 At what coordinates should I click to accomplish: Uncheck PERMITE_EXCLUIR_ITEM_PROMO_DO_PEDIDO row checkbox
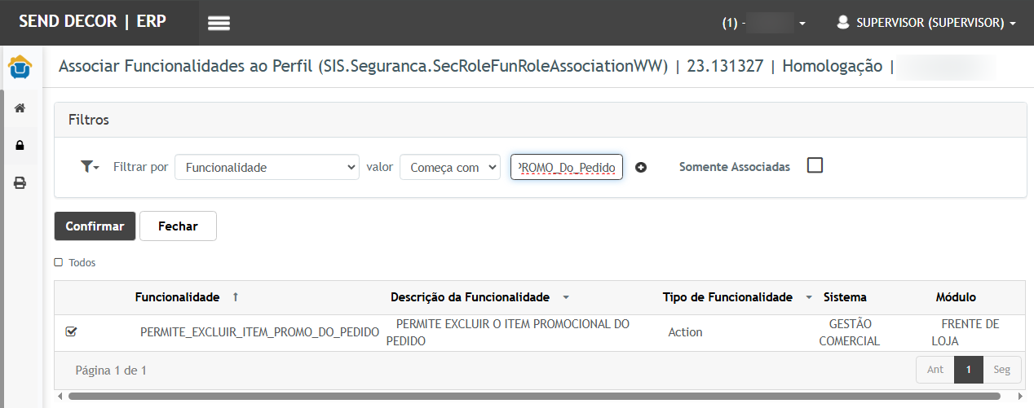(x=71, y=331)
